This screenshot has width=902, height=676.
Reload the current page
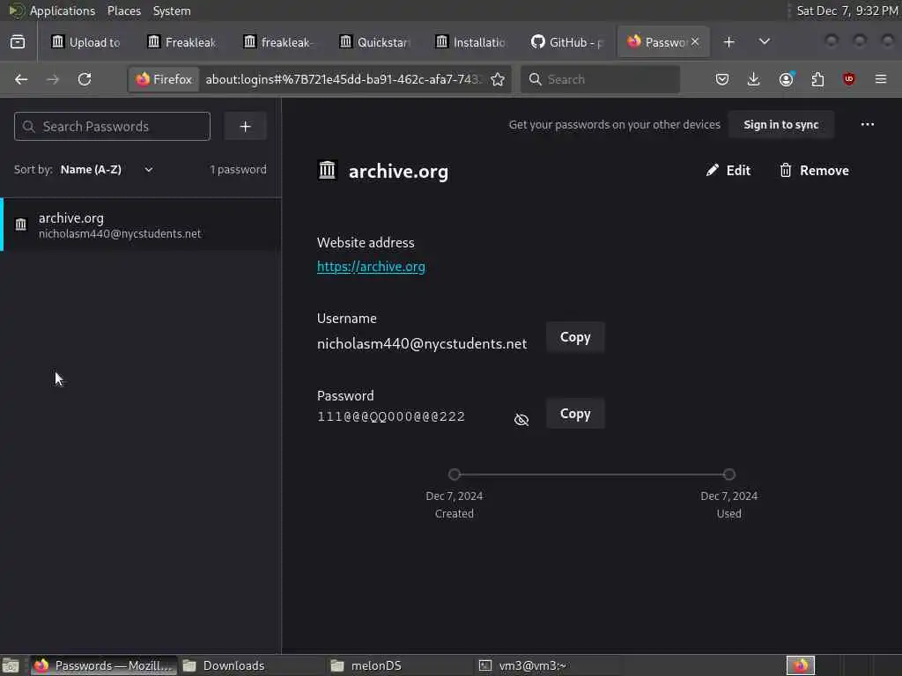click(85, 79)
